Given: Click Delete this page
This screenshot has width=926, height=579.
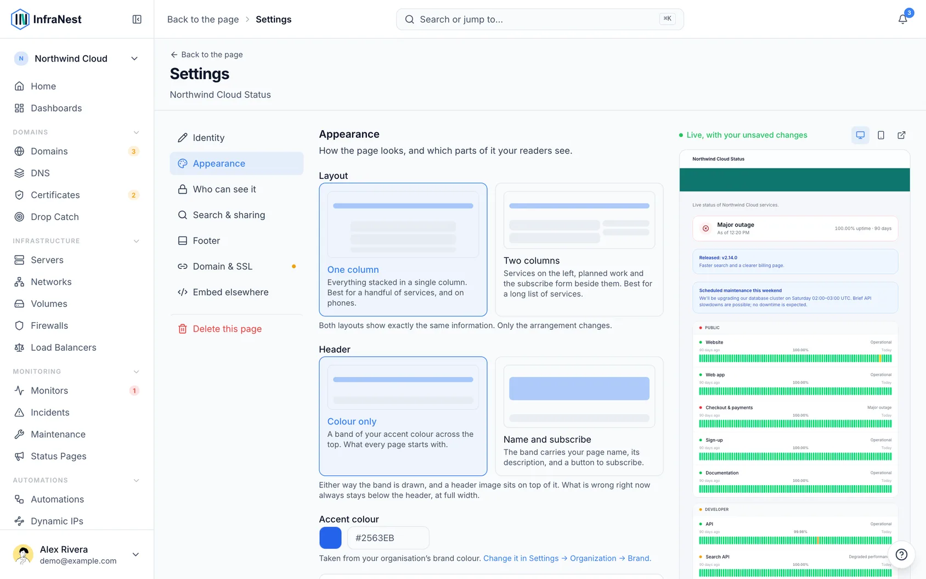Looking at the screenshot, I should 236,329.
